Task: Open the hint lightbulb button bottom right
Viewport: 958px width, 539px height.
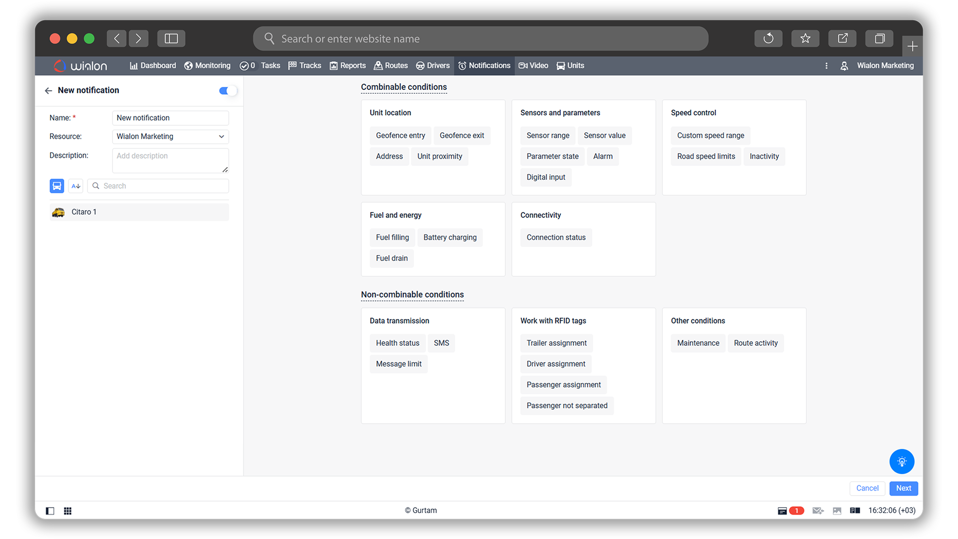Action: tap(902, 462)
